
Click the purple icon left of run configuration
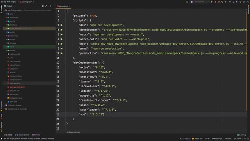pyautogui.click(x=192, y=2)
